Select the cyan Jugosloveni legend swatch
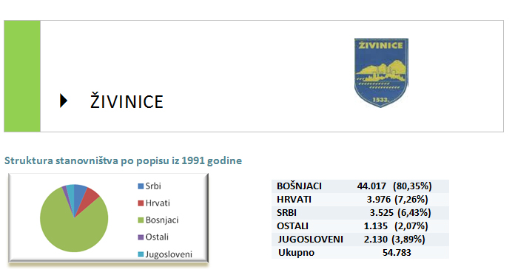Screen dimensions: 515x278 [141, 254]
